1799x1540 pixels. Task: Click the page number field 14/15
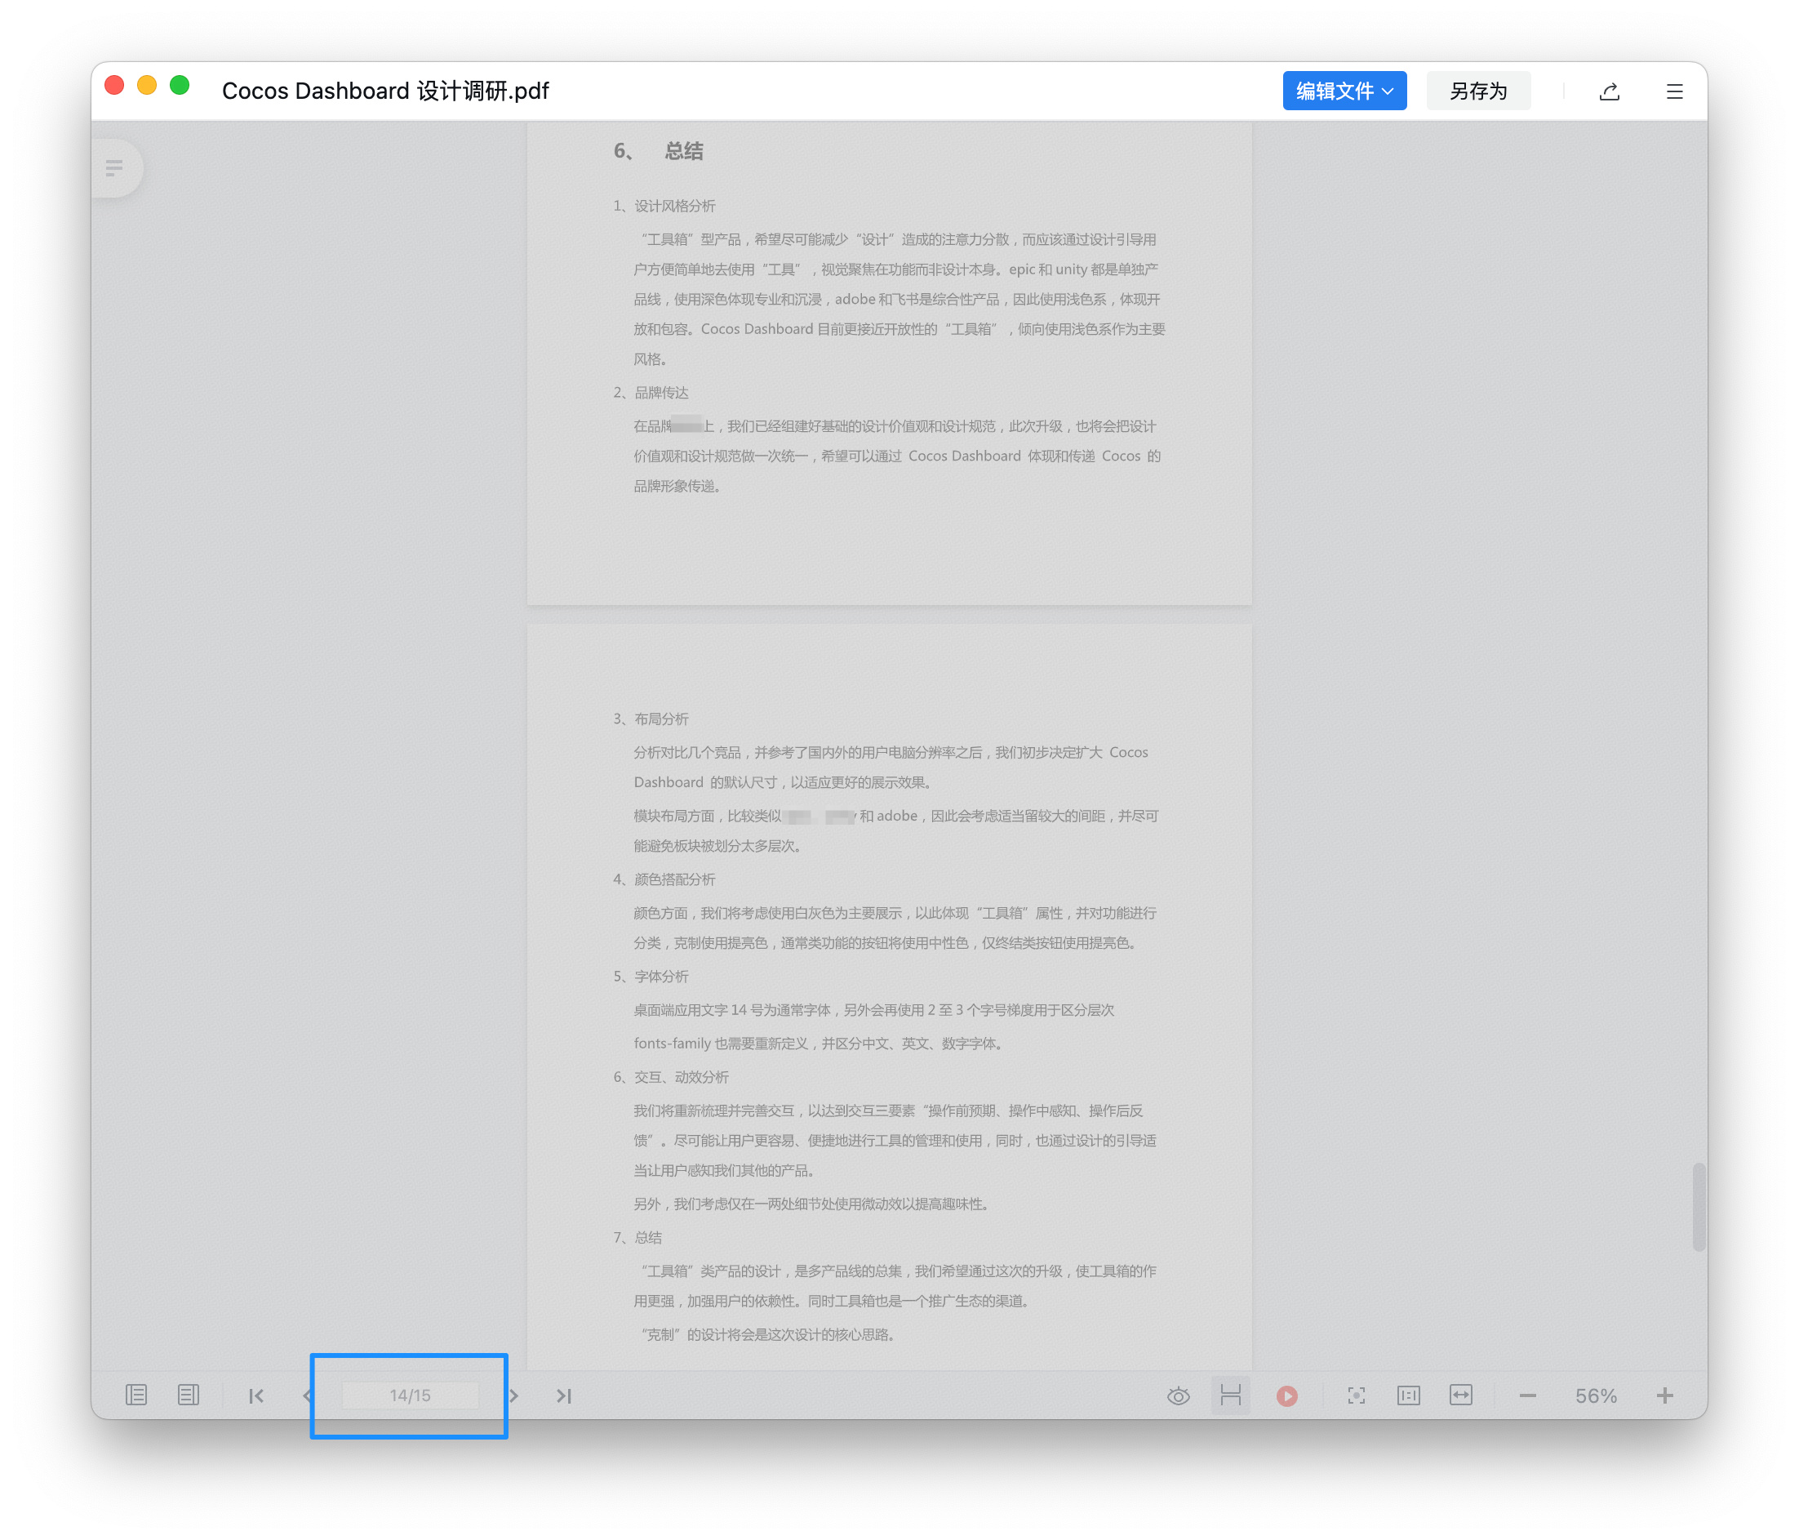click(x=410, y=1395)
